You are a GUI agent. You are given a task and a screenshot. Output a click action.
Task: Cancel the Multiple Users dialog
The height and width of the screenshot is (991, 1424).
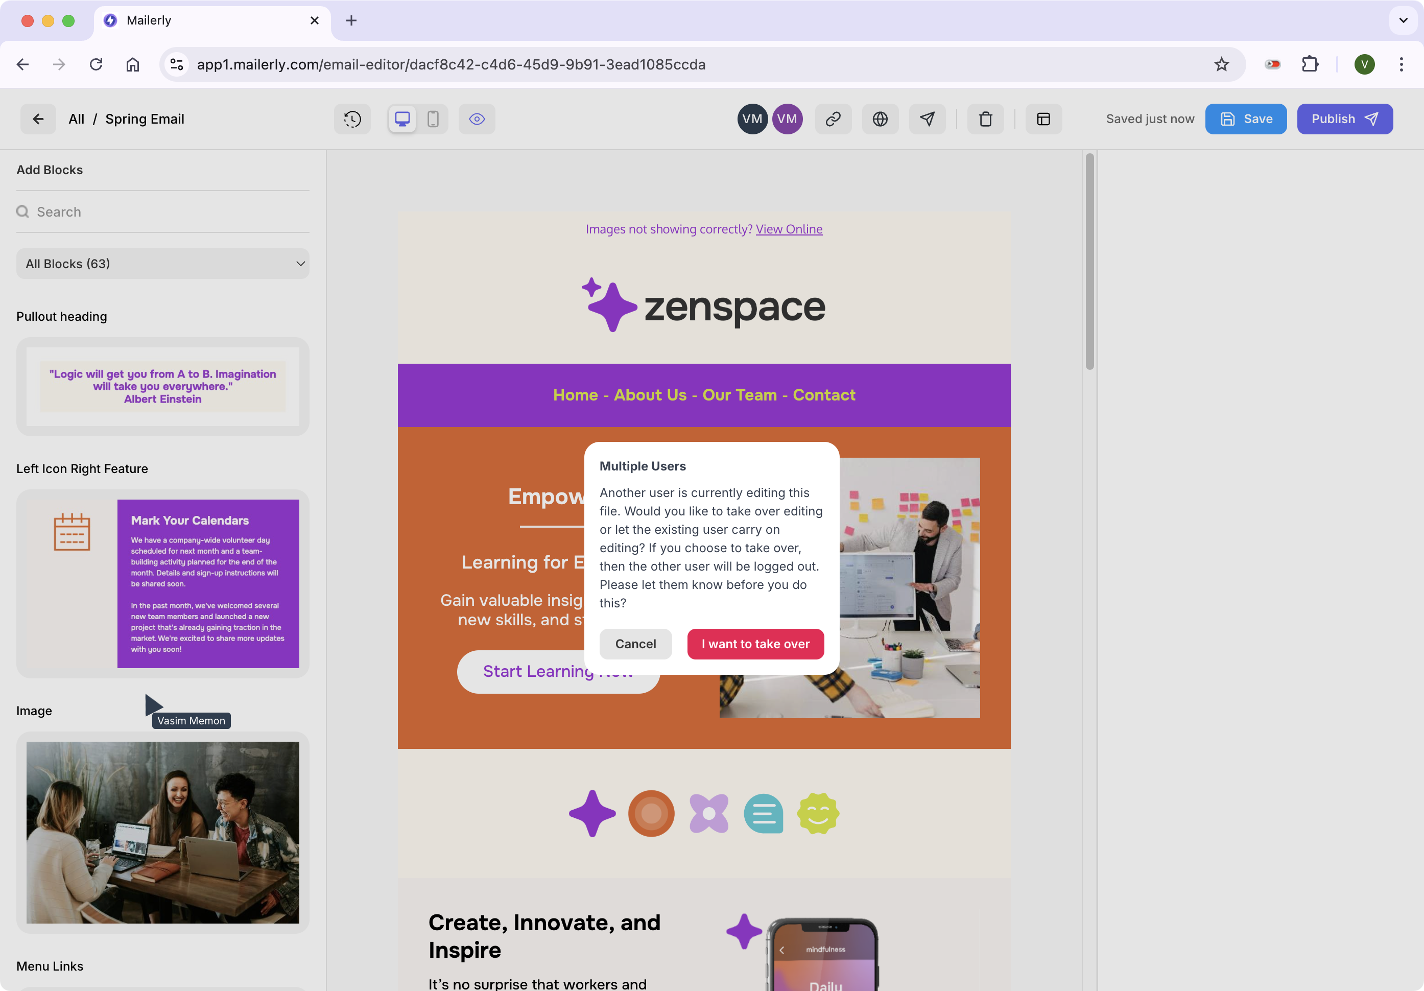[x=635, y=644]
